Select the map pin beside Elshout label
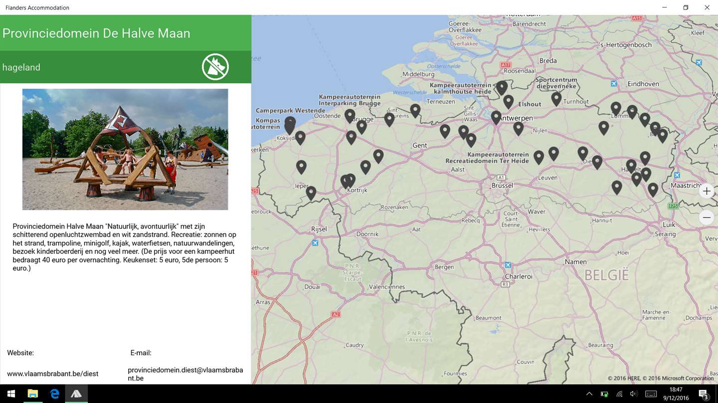This screenshot has width=718, height=403. [x=508, y=101]
